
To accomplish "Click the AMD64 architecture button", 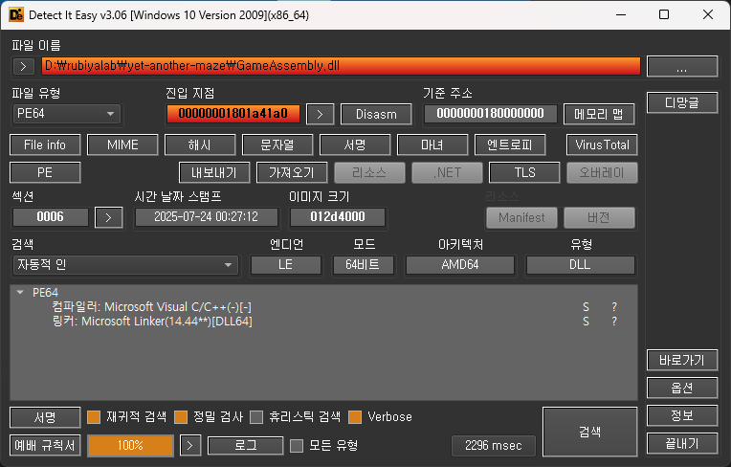I will pyautogui.click(x=460, y=265).
